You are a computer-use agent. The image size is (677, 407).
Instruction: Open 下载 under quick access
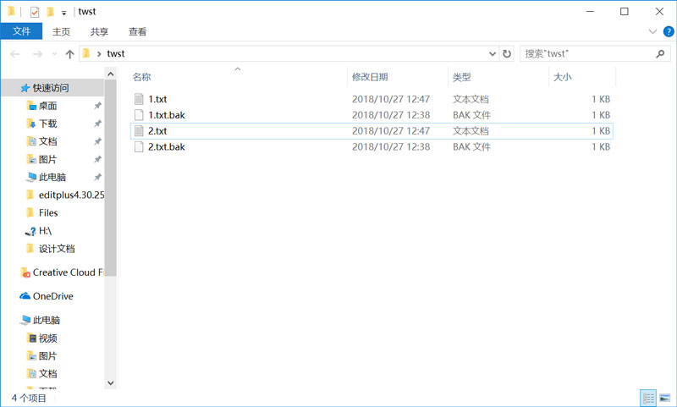pyautogui.click(x=47, y=124)
